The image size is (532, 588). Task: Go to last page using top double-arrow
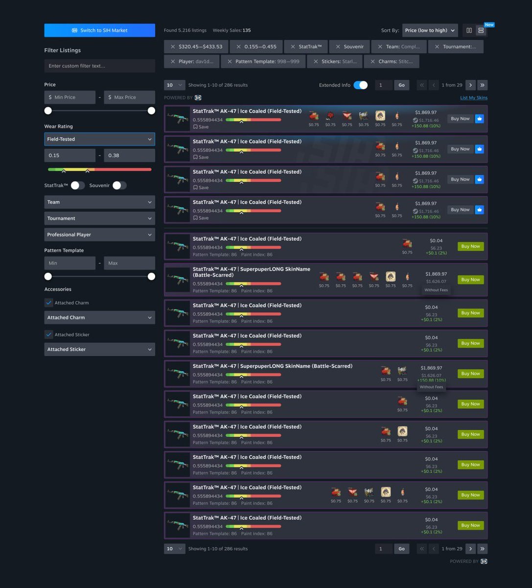click(482, 85)
